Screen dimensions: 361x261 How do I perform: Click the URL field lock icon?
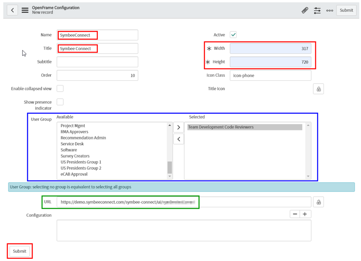(318, 202)
